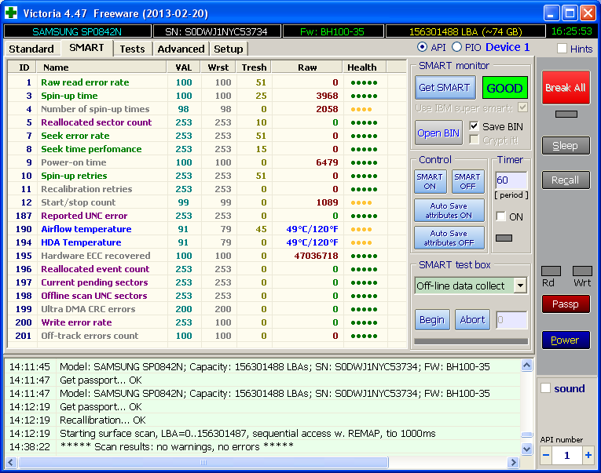Click the Timer period input field
The height and width of the screenshot is (473, 601).
tap(510, 180)
